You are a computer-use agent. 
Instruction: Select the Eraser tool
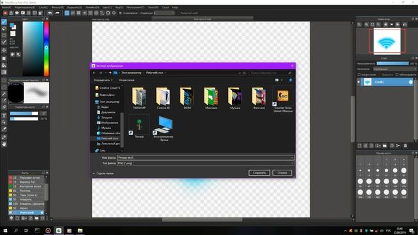coord(4,29)
